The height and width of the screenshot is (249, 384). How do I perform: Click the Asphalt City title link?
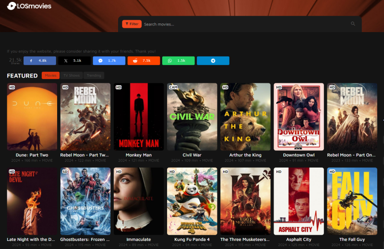click(299, 239)
